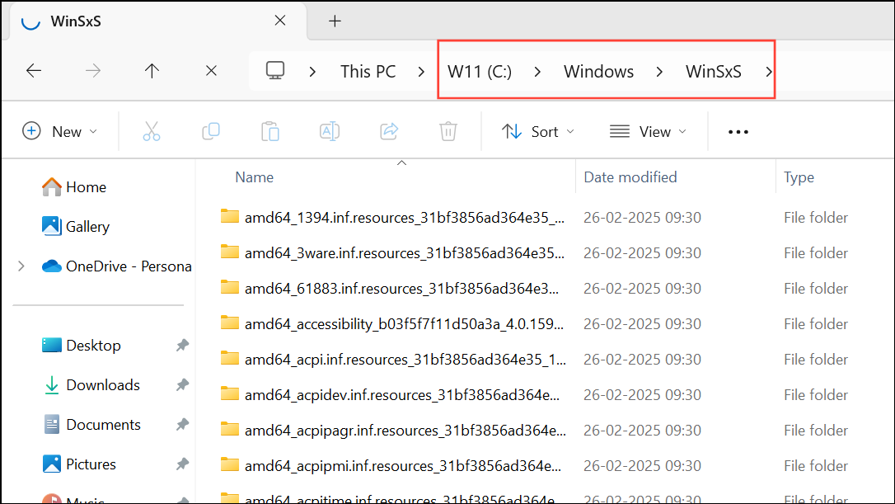
Task: Expand chevron after WinSxS breadcrumb
Action: [x=768, y=72]
